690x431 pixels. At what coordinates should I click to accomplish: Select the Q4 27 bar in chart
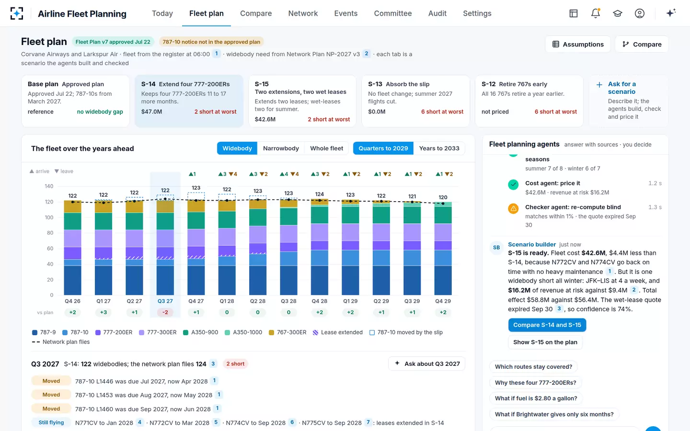pyautogui.click(x=196, y=247)
